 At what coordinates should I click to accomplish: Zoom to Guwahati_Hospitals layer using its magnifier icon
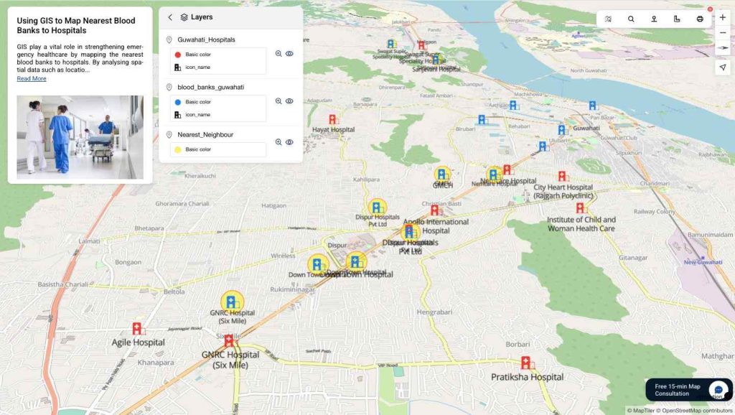click(x=278, y=53)
